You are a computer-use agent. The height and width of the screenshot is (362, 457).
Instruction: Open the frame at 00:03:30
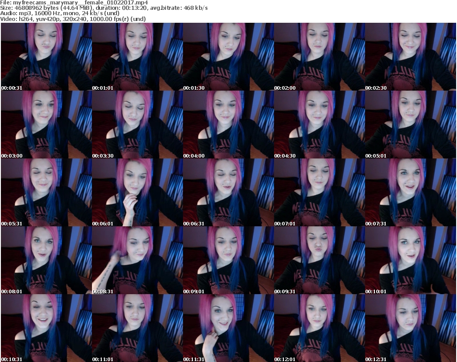pos(137,125)
